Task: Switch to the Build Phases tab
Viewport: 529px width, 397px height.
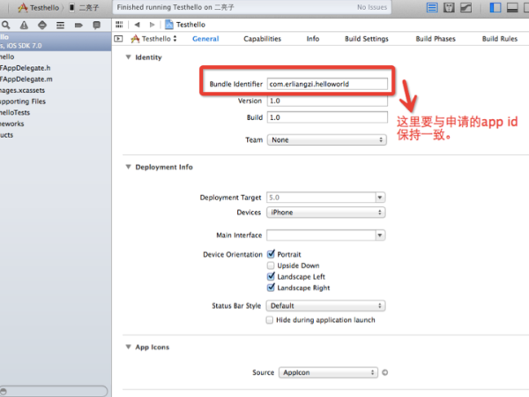Action: 436,39
